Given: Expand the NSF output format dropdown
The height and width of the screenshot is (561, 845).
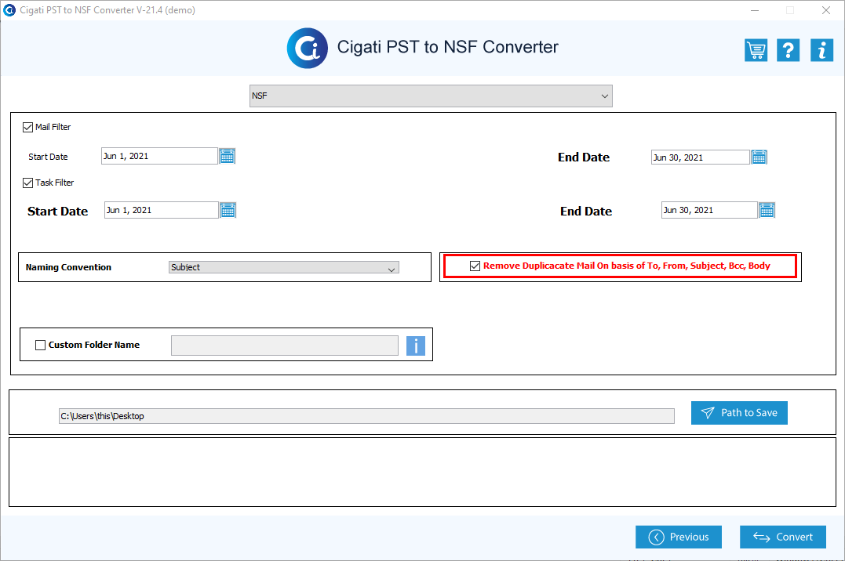Looking at the screenshot, I should click(431, 96).
